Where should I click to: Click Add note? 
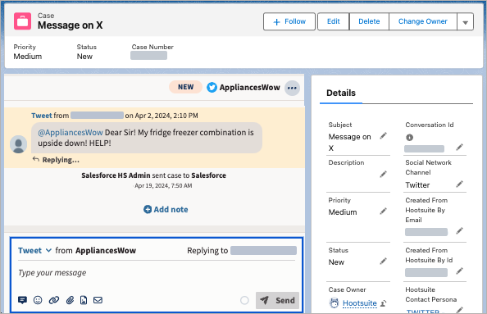(166, 209)
